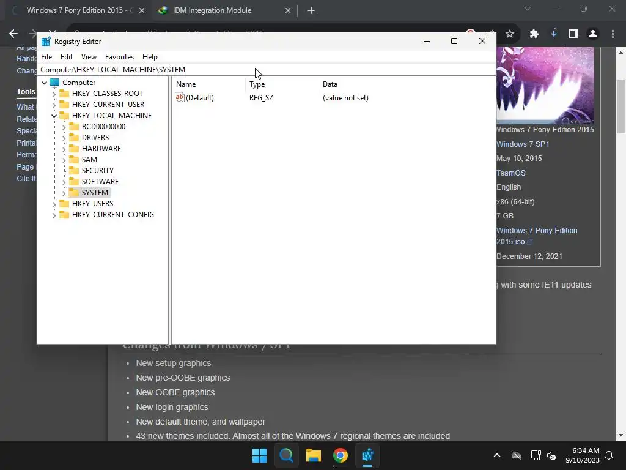
Task: Click the HKEY_LOCAL_MACHINE folder icon
Action: [x=64, y=116]
